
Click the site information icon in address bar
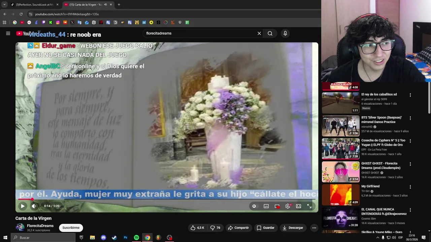point(31,14)
